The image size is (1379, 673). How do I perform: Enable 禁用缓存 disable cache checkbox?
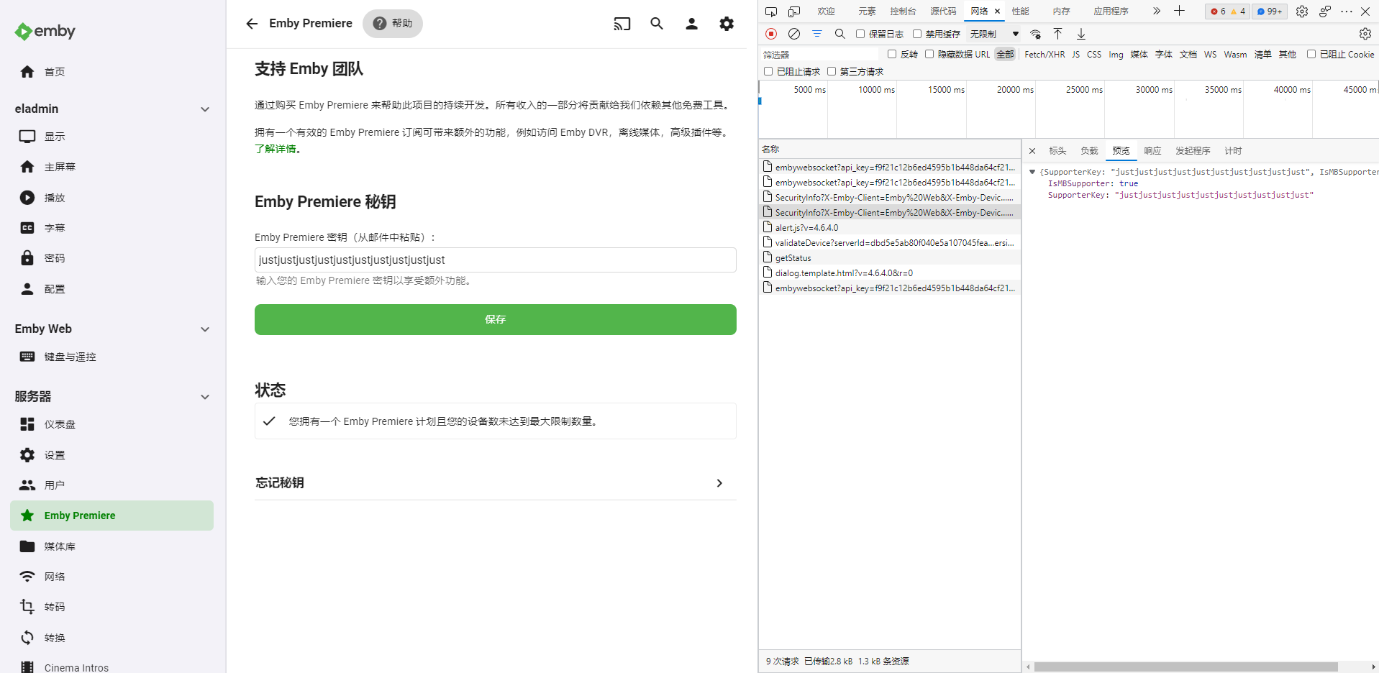[x=917, y=34]
